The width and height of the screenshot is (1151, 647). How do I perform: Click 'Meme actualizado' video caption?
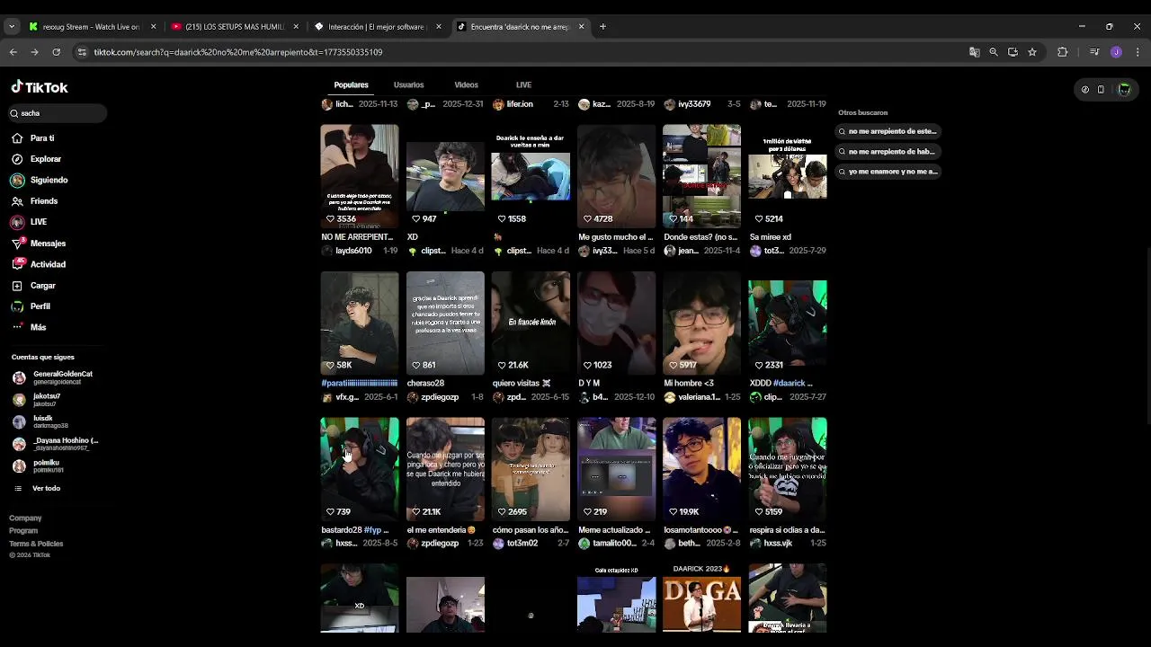pos(614,530)
